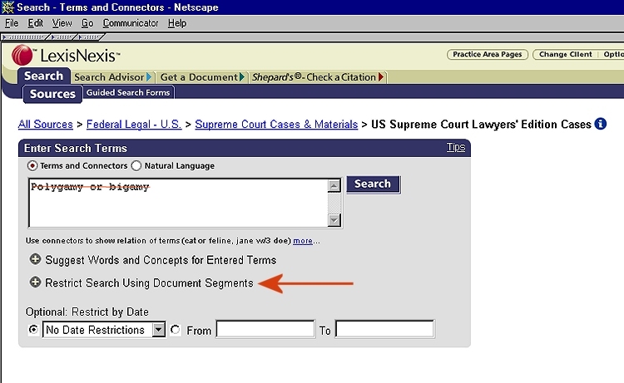Screen dimensions: 624x383
Task: Select the From date range radio button
Action: (x=175, y=330)
